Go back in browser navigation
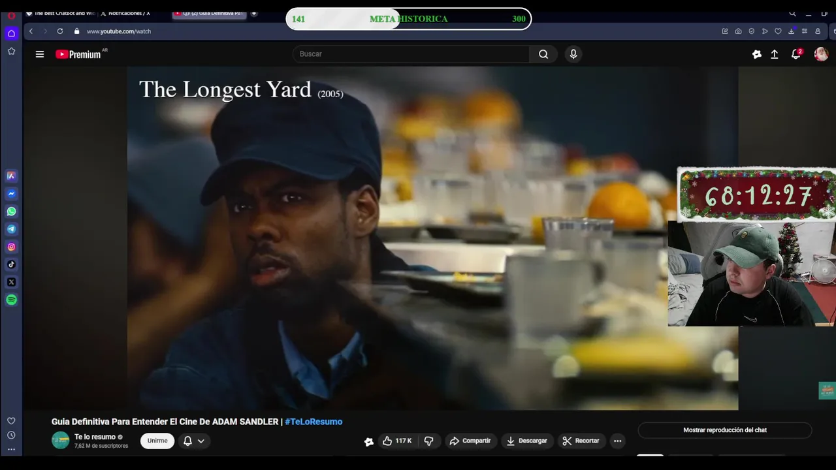The image size is (836, 470). 31,31
